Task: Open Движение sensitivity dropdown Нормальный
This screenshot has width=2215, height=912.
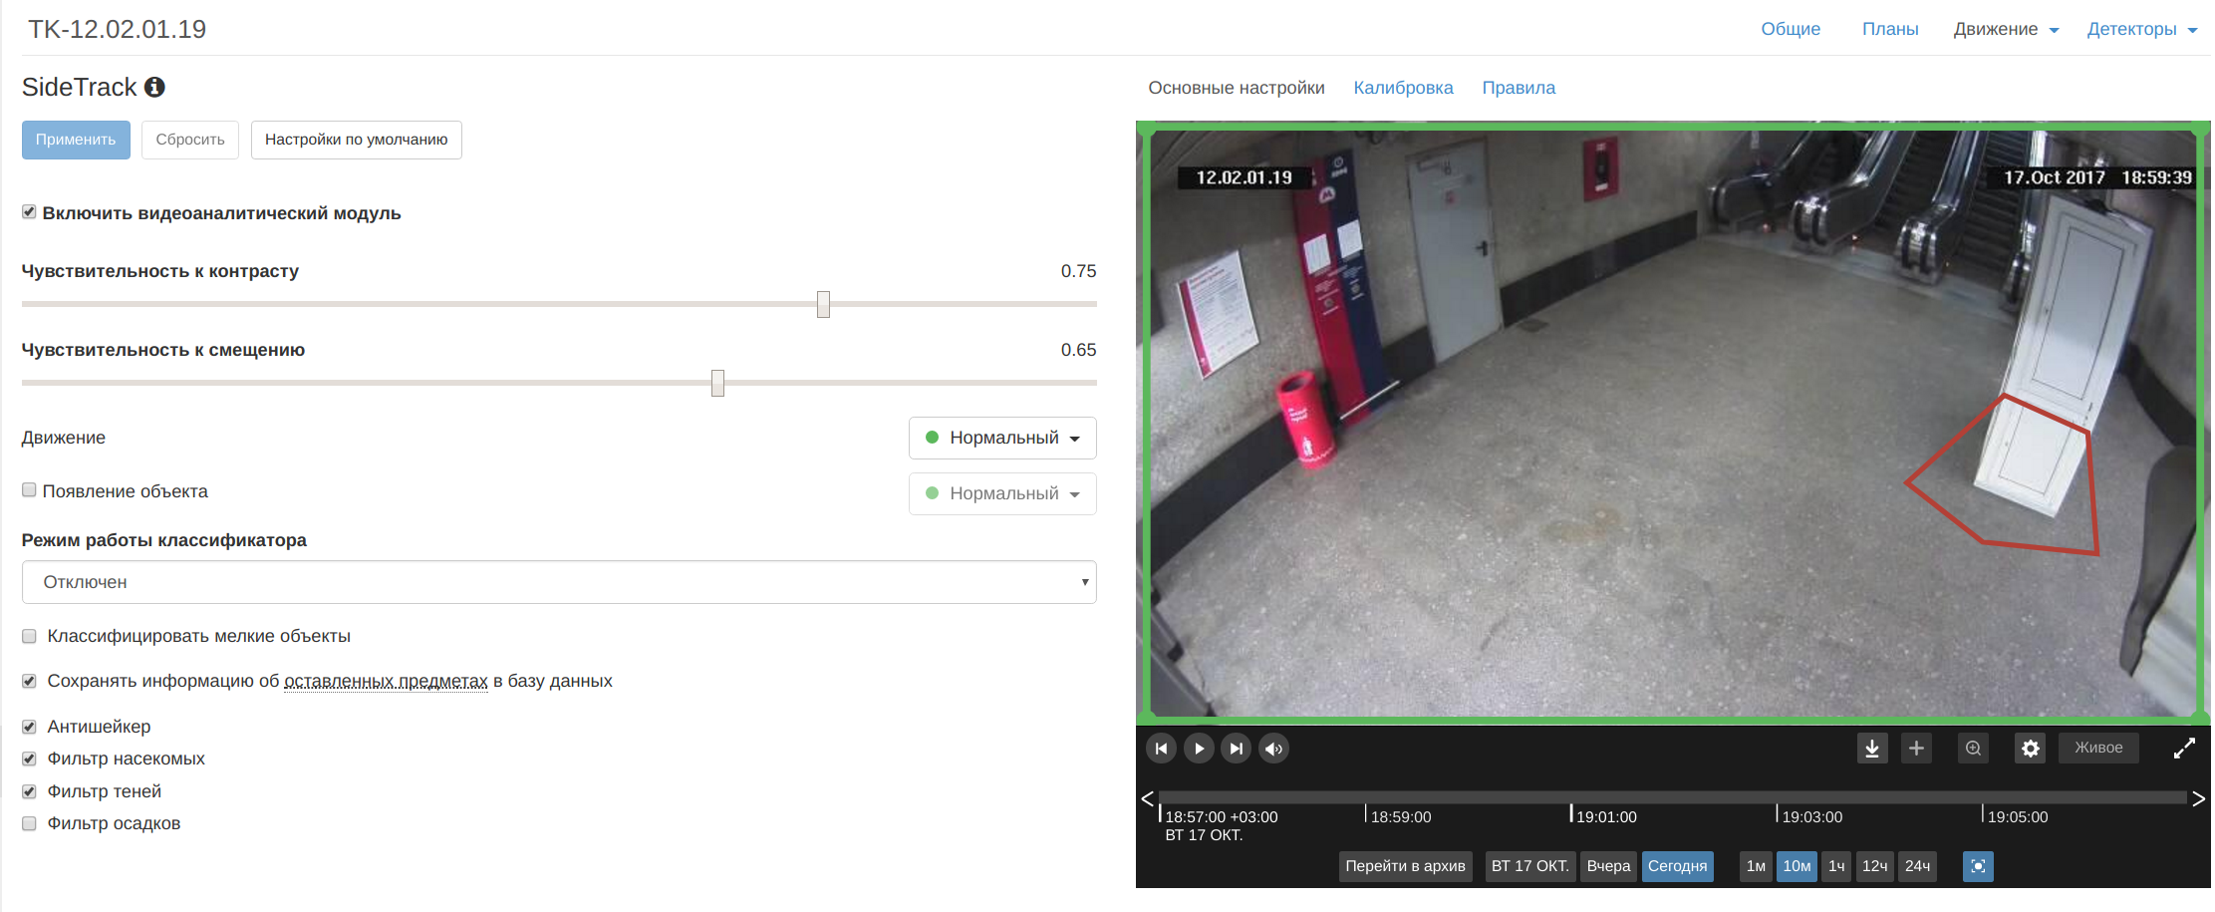Action: [1002, 438]
